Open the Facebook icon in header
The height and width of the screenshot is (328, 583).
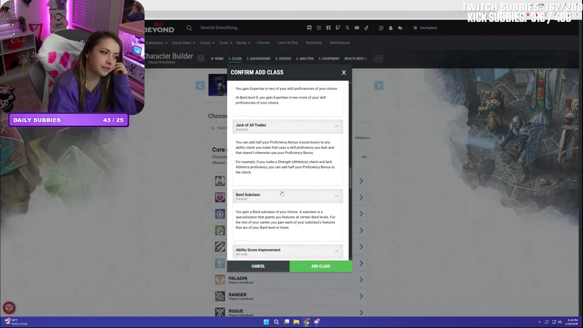point(328,28)
